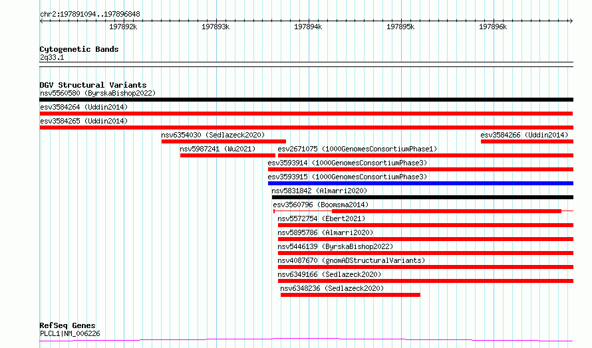Open variant esv3584264 (Uddin2014) label
This screenshot has height=348, width=592.
pos(84,107)
